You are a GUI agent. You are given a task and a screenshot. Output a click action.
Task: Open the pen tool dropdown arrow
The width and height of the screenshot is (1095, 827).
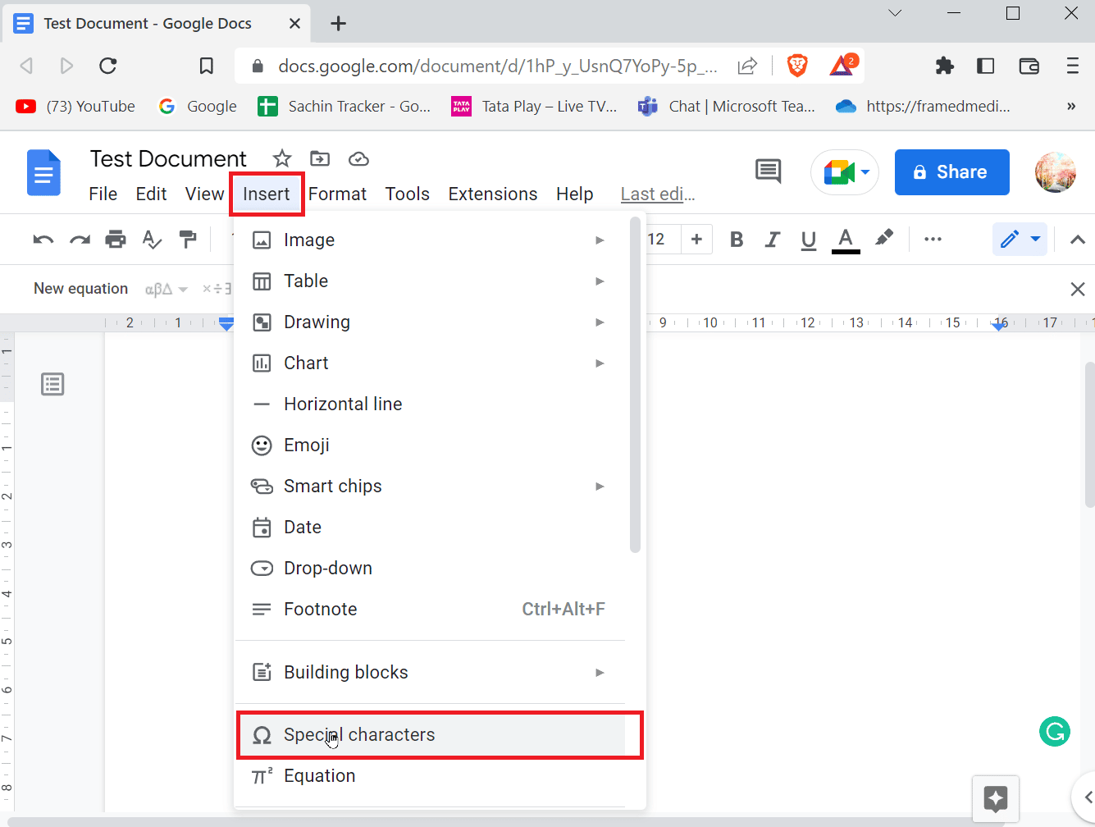(x=1033, y=239)
